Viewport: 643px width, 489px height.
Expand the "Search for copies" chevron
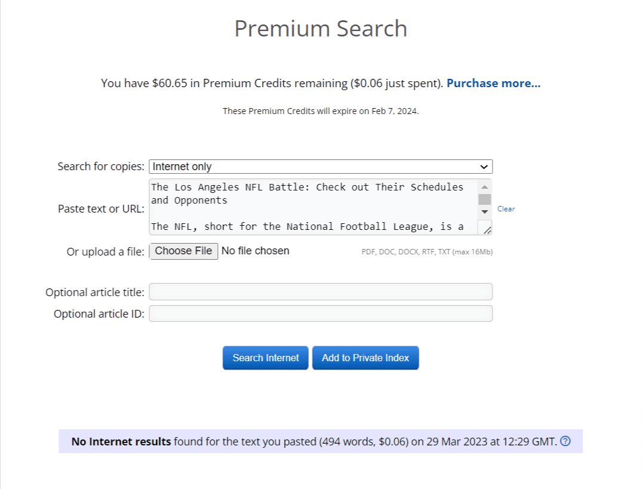[484, 167]
